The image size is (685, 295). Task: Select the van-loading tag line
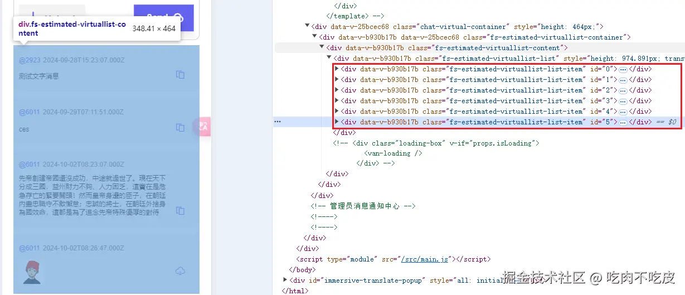pos(393,153)
